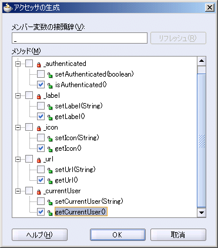The width and height of the screenshot is (218, 248).
Task: Click the green method icon of getLabel()
Action: coord(50,117)
